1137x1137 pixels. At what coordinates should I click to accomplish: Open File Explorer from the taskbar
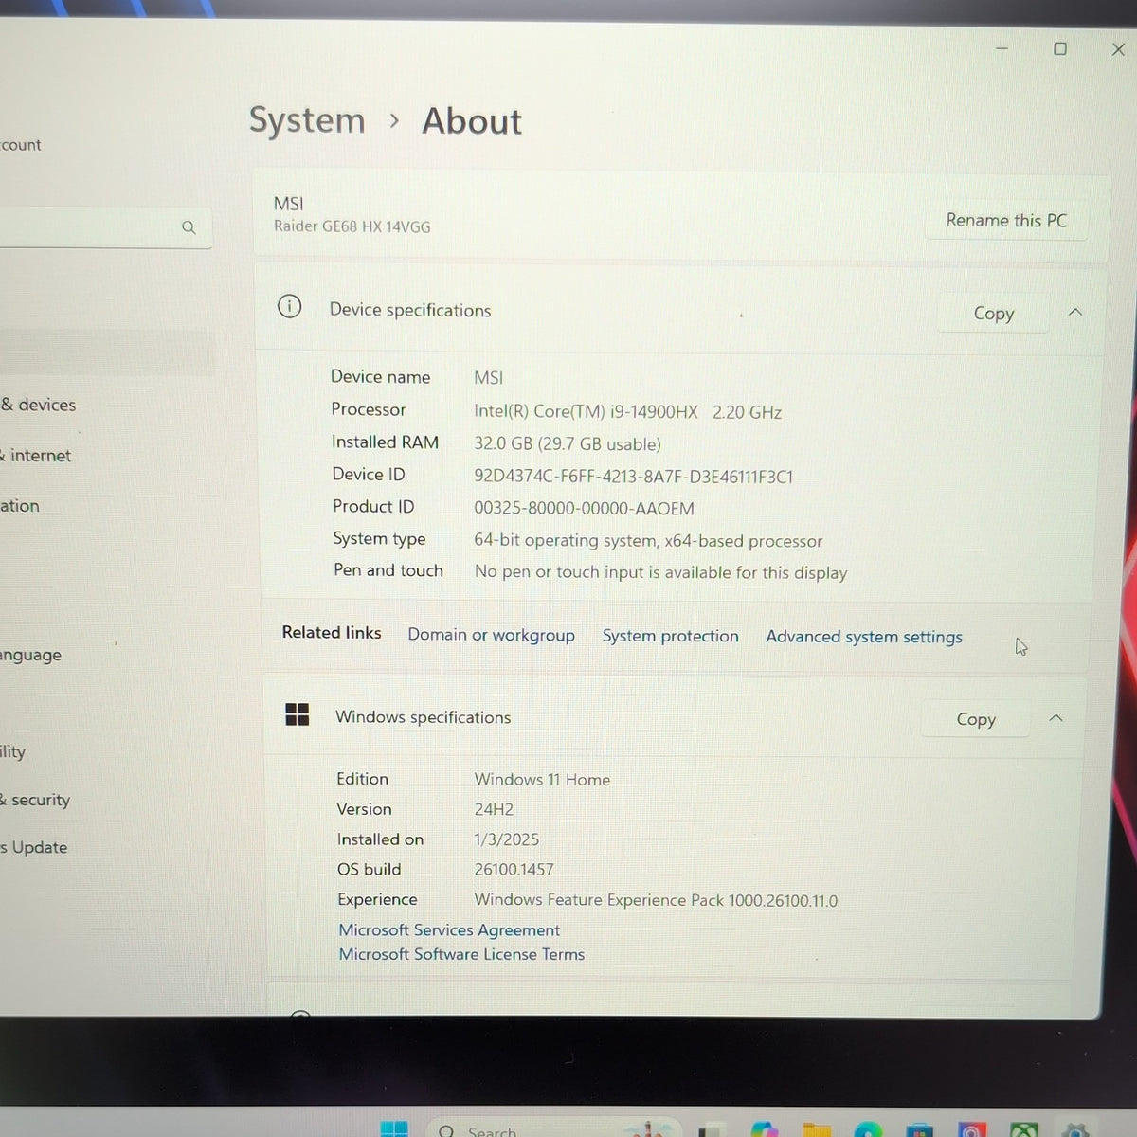click(816, 1129)
